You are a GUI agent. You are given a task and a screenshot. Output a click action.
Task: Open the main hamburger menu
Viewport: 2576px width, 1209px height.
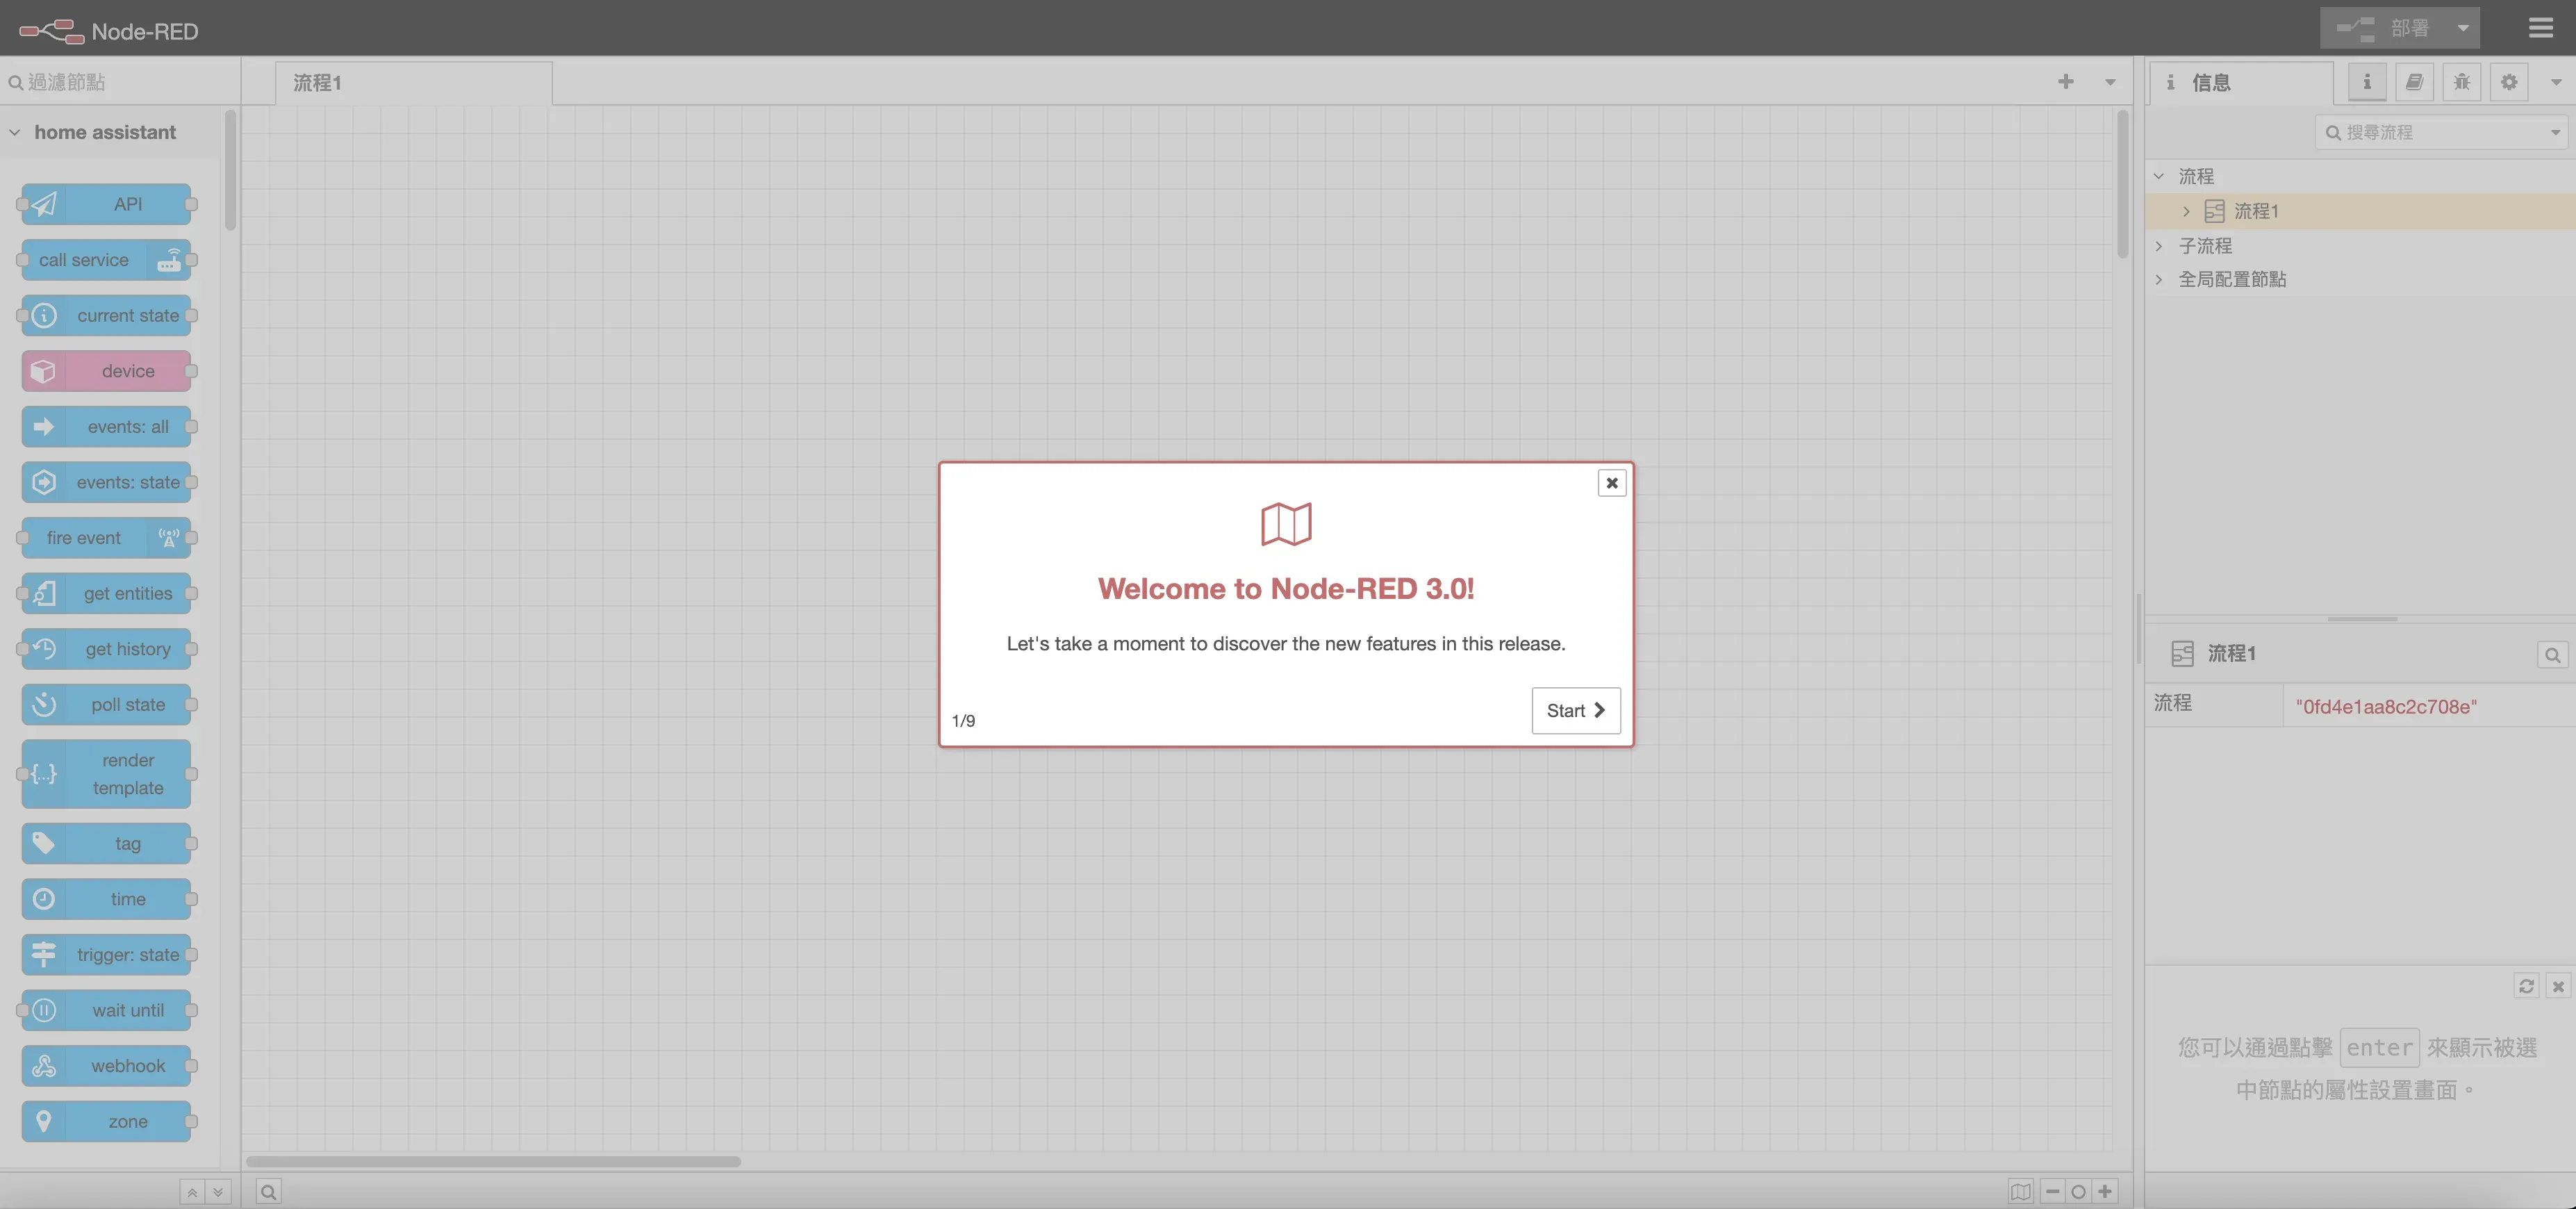tap(2540, 28)
